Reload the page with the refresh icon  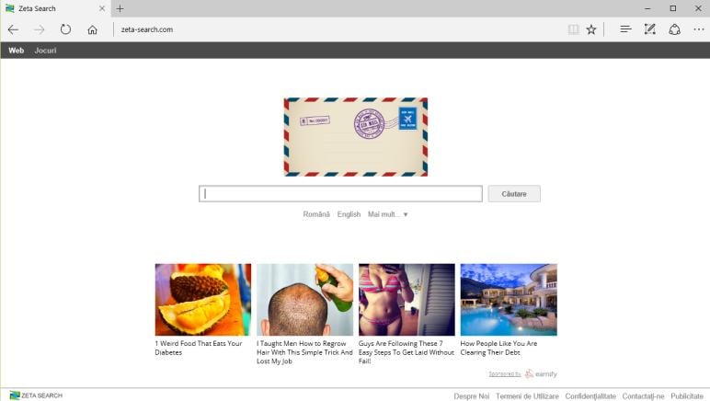tap(65, 29)
